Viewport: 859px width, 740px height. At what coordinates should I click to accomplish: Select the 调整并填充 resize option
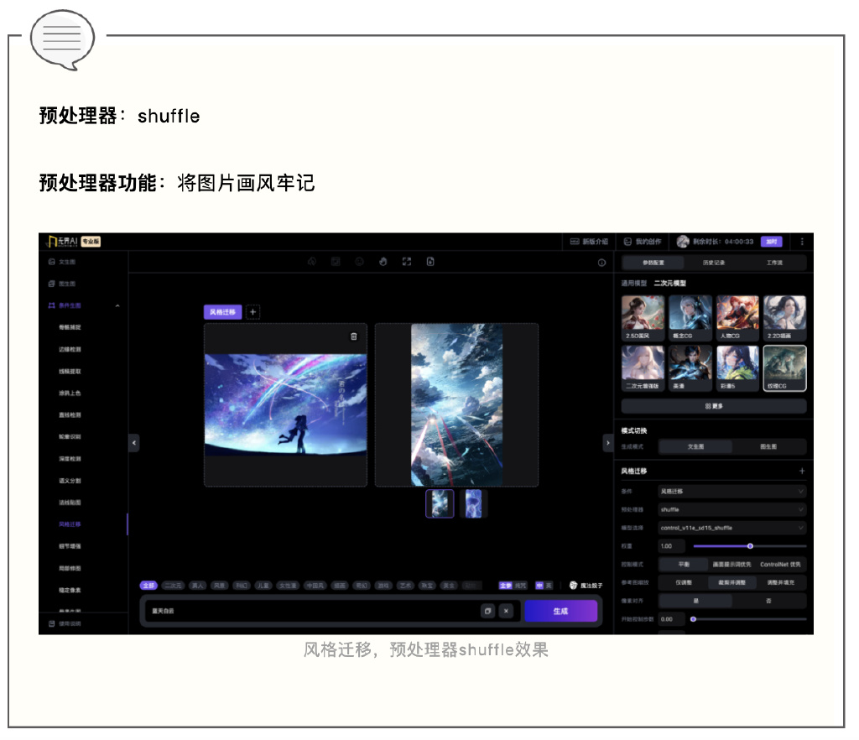[780, 583]
